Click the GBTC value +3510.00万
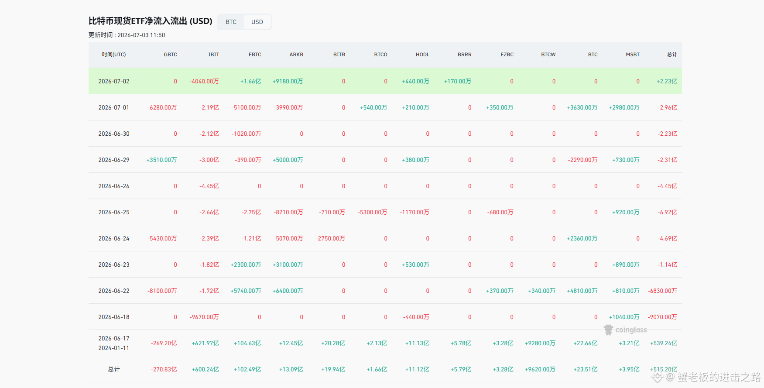 click(161, 160)
